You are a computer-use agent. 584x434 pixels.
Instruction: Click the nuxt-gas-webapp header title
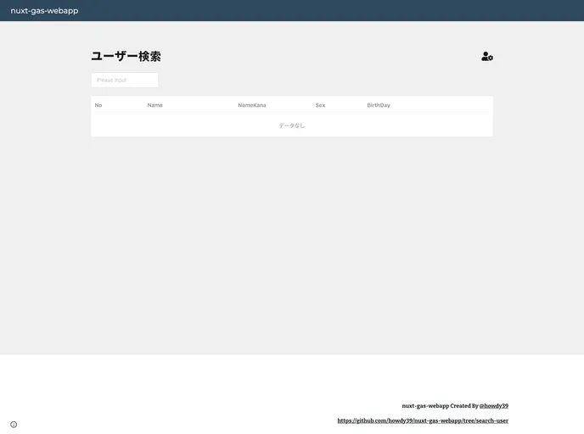(x=44, y=10)
